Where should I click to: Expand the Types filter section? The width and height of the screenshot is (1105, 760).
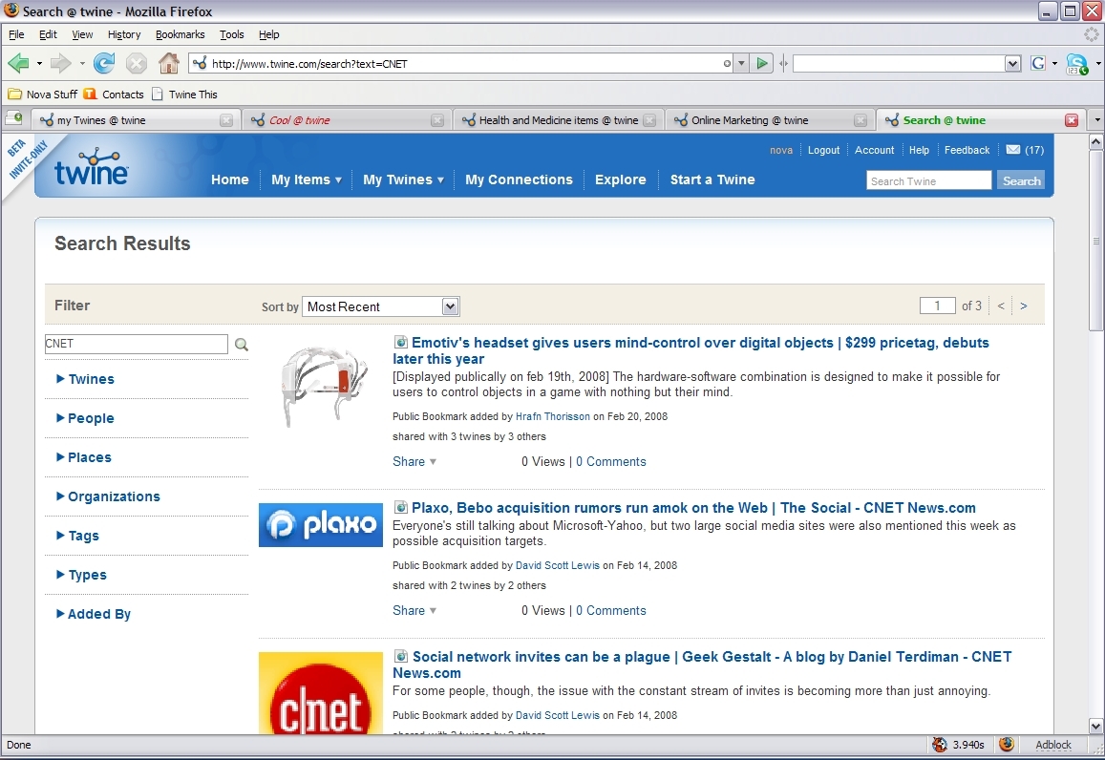pos(82,575)
